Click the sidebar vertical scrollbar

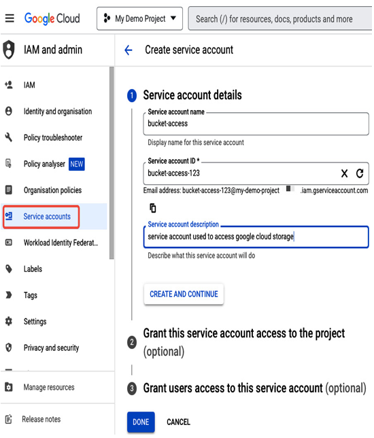pyautogui.click(x=112, y=163)
